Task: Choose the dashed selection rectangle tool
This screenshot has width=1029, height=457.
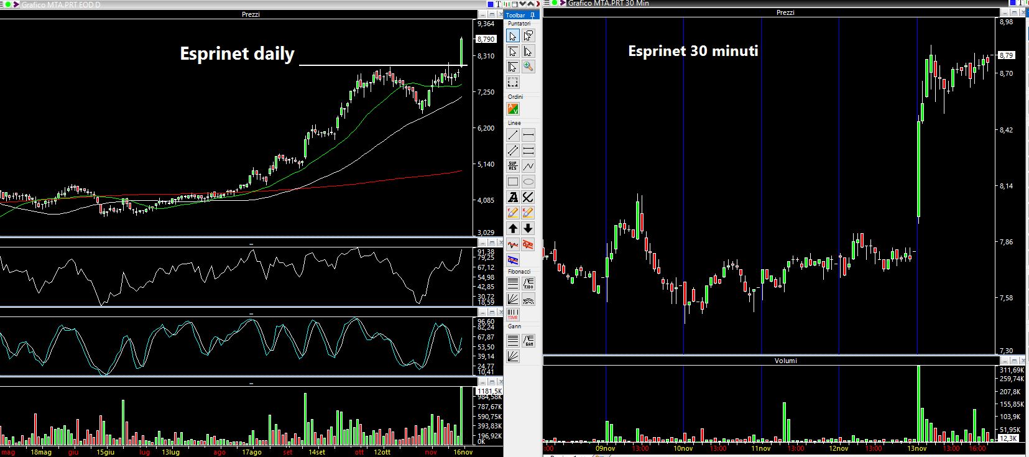Action: pos(513,82)
